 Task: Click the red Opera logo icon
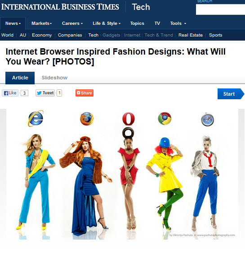[129, 119]
